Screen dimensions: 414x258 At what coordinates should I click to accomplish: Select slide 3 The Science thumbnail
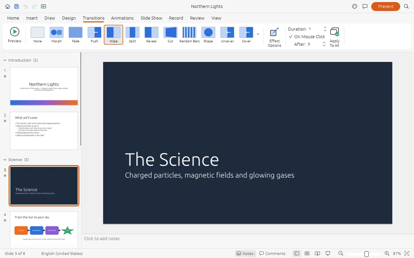tap(44, 186)
